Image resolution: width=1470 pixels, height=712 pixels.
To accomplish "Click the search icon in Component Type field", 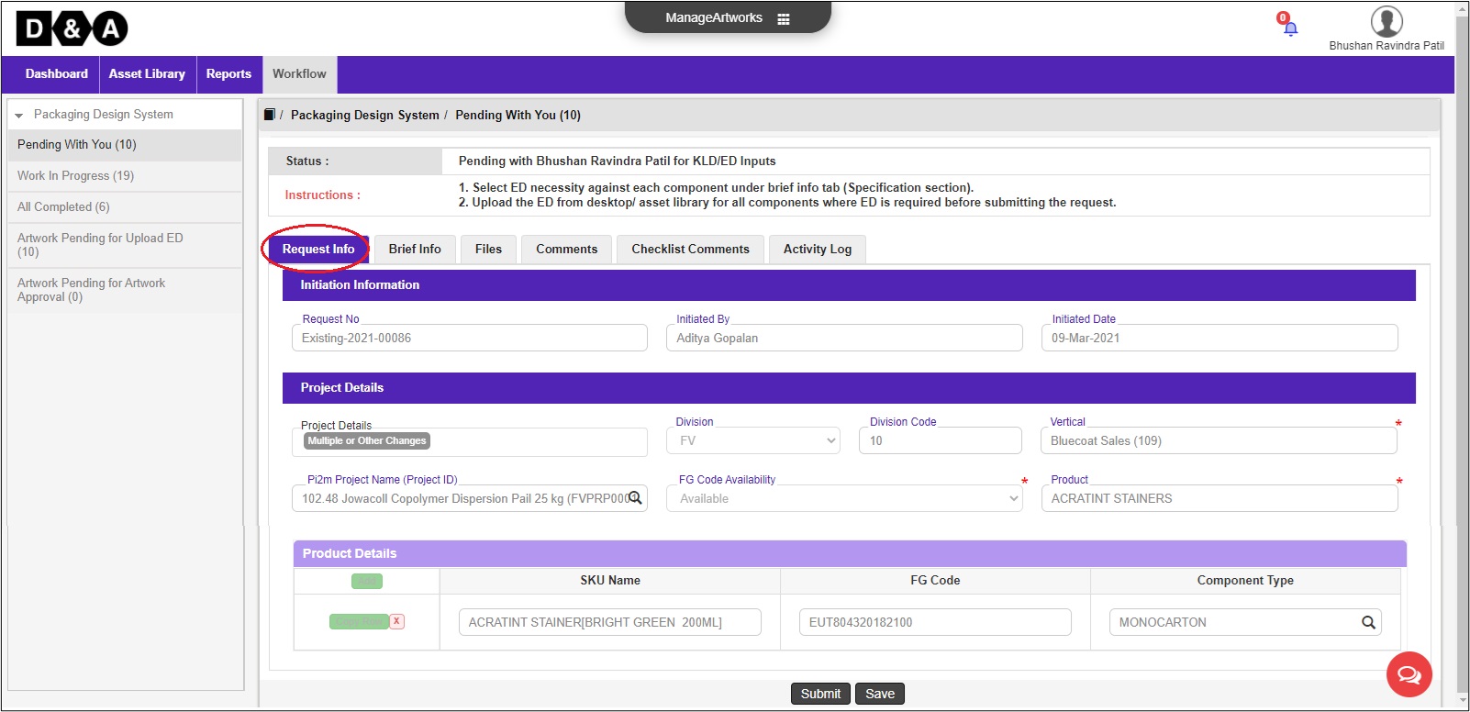I will (x=1368, y=622).
